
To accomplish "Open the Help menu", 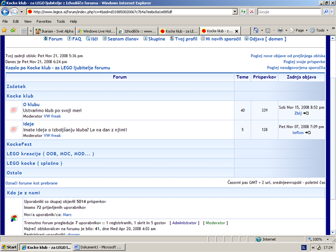I will click(x=73, y=22).
